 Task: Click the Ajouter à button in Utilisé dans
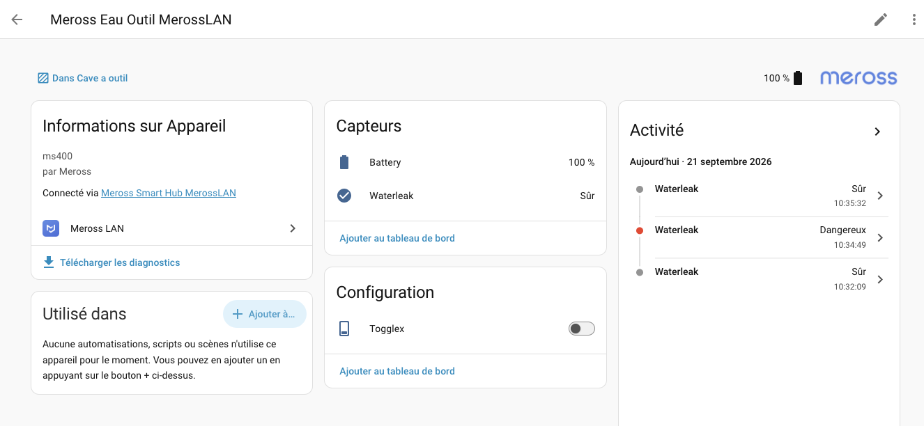pyautogui.click(x=265, y=314)
